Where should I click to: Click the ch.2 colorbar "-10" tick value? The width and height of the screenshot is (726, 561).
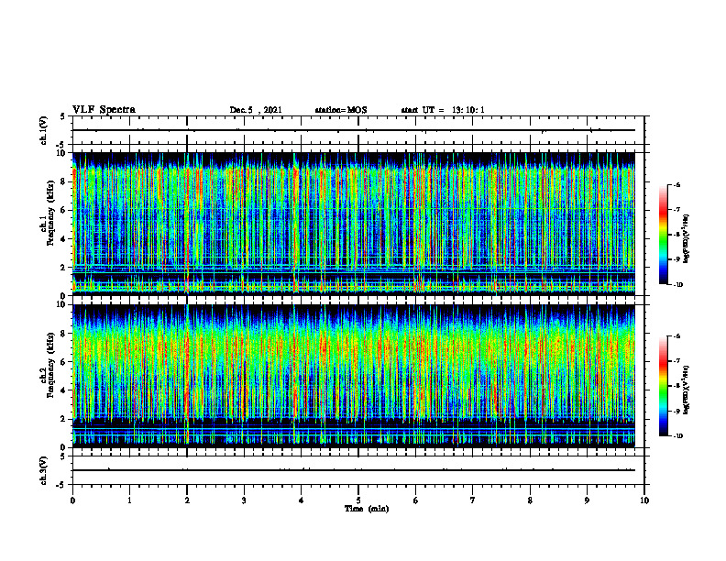pos(677,436)
